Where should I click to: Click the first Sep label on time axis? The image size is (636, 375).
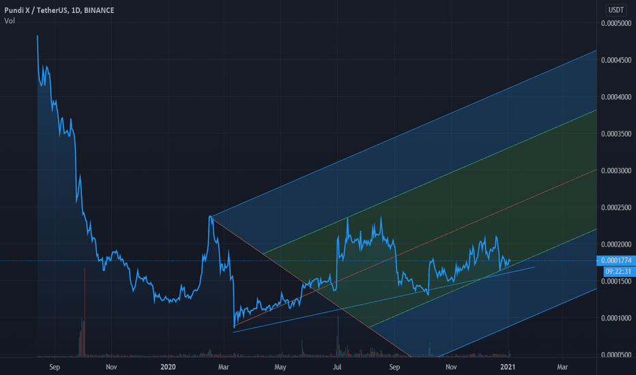(x=55, y=367)
